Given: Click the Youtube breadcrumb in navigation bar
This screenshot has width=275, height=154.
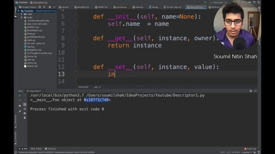Looking at the screenshot, I should [22, 3].
